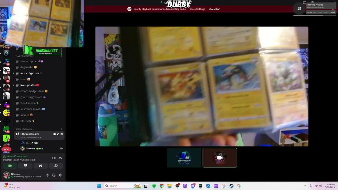Viewport: 338px width, 190px height.
Task: Open Snipping Tool from the taskbar
Action: [x=239, y=186]
